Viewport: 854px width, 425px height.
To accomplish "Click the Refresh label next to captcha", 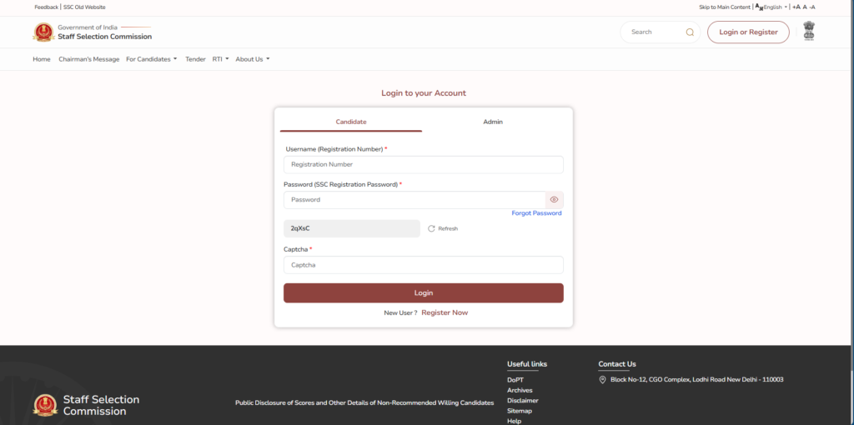I will pos(448,228).
